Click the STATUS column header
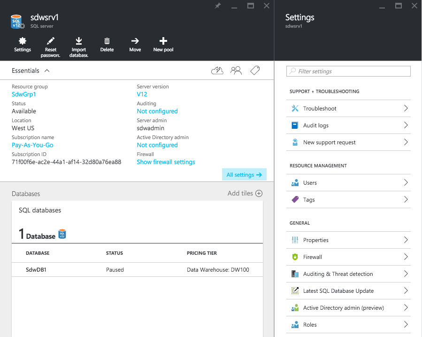The height and width of the screenshot is (337, 422). (x=115, y=253)
